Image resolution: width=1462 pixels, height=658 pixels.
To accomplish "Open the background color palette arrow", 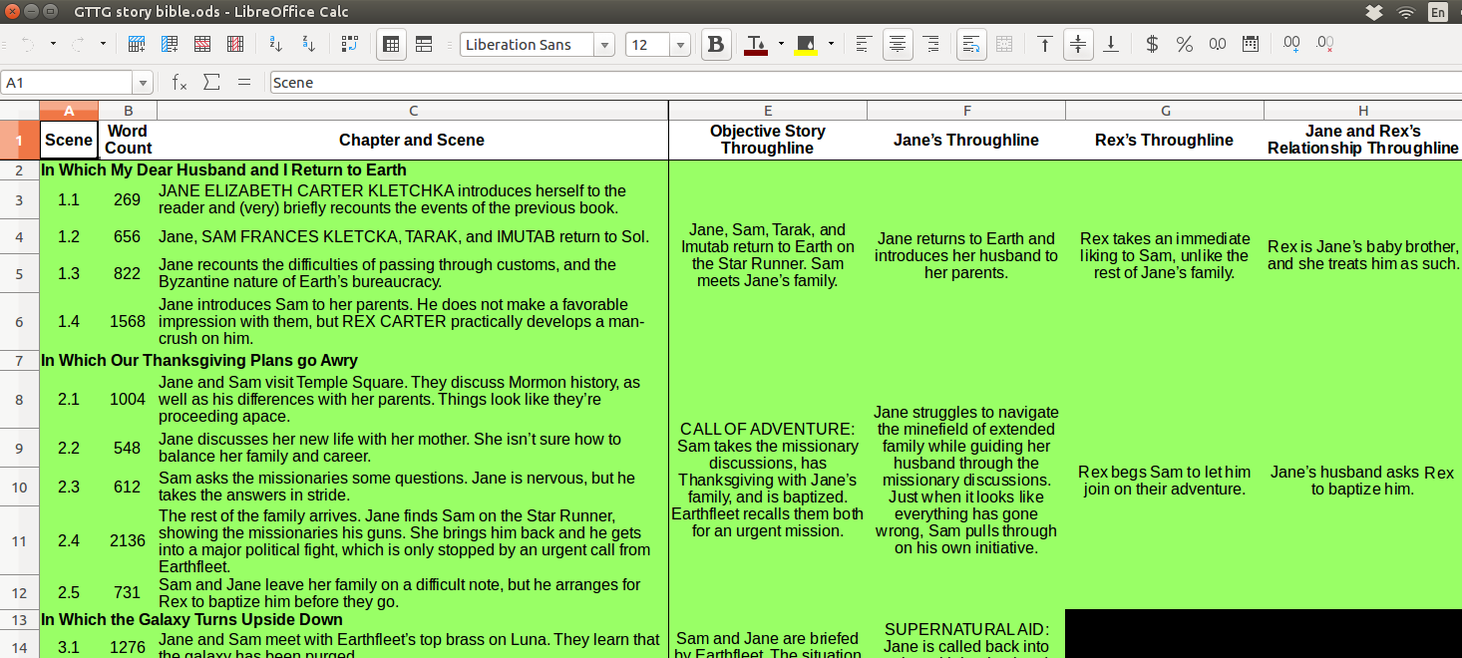I will click(x=831, y=45).
